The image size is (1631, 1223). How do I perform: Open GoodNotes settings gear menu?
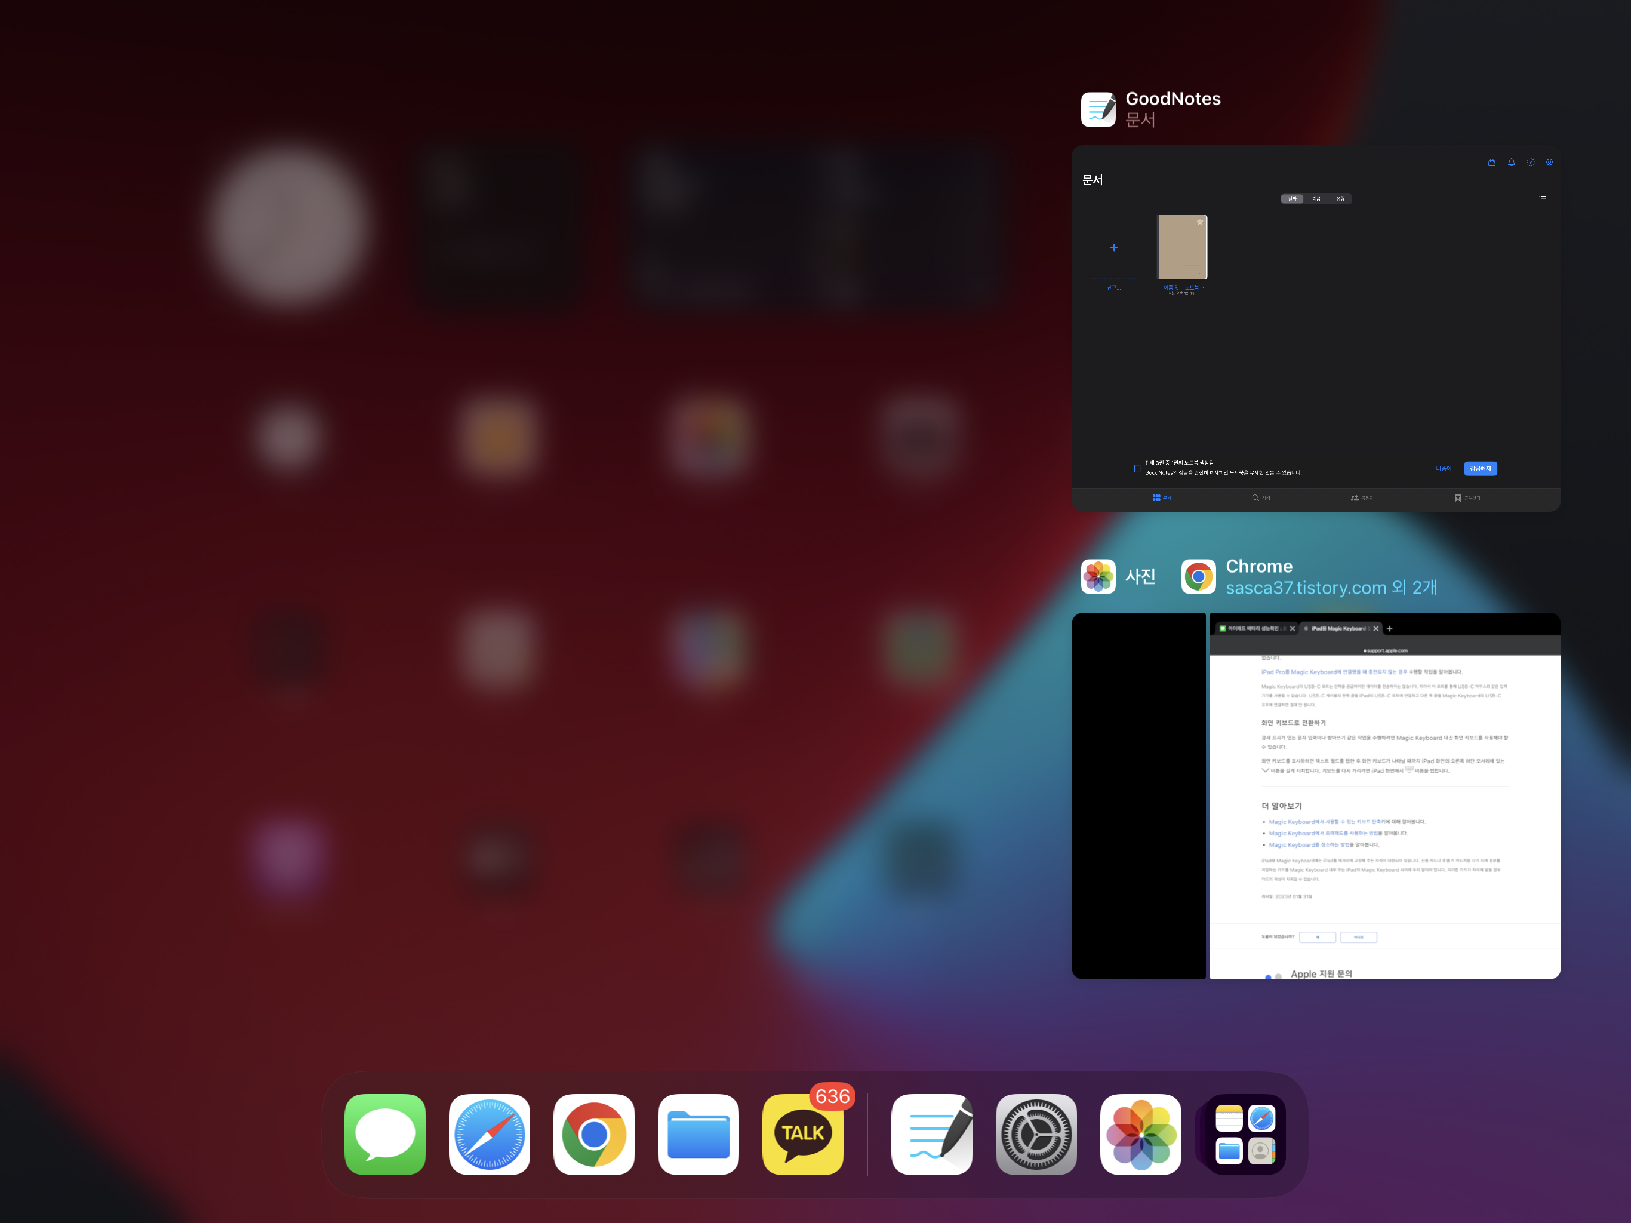(1549, 162)
